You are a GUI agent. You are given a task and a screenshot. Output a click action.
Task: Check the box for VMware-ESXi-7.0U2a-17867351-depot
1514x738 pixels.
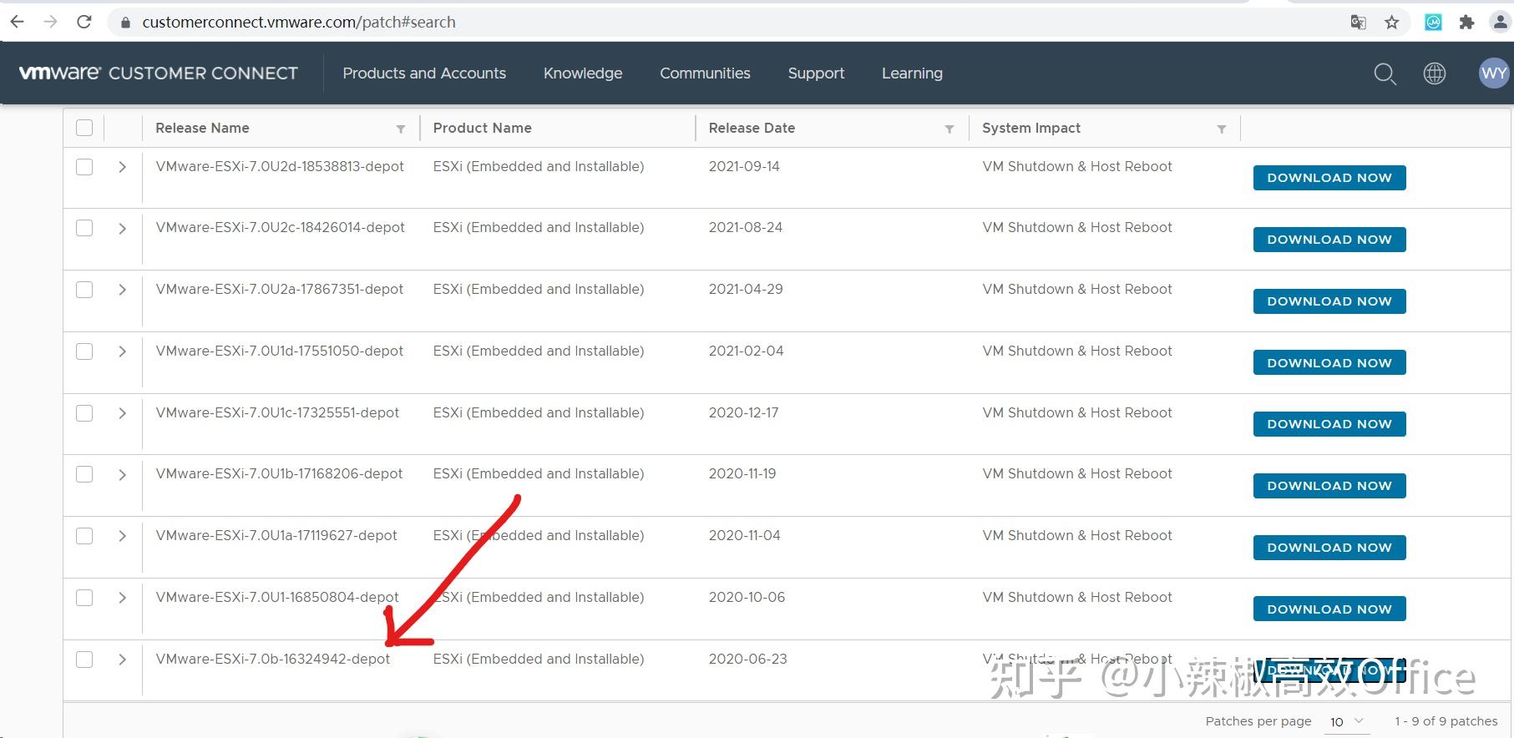(84, 290)
